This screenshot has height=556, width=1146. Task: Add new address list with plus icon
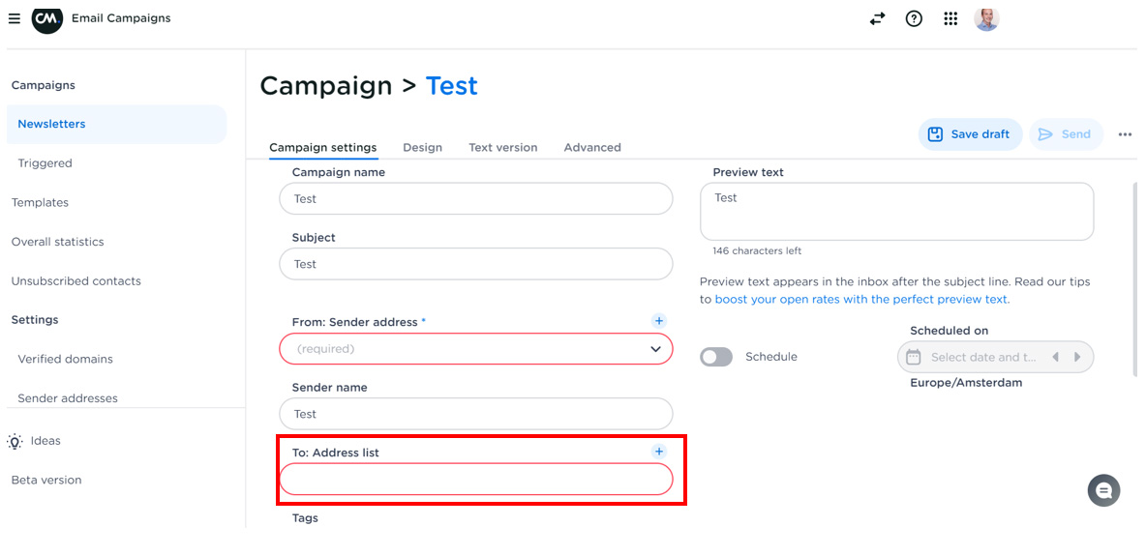coord(658,452)
